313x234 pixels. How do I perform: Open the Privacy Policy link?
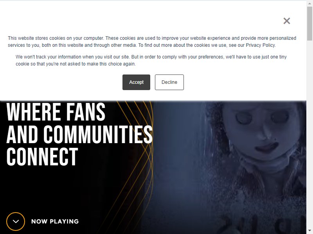260,45
